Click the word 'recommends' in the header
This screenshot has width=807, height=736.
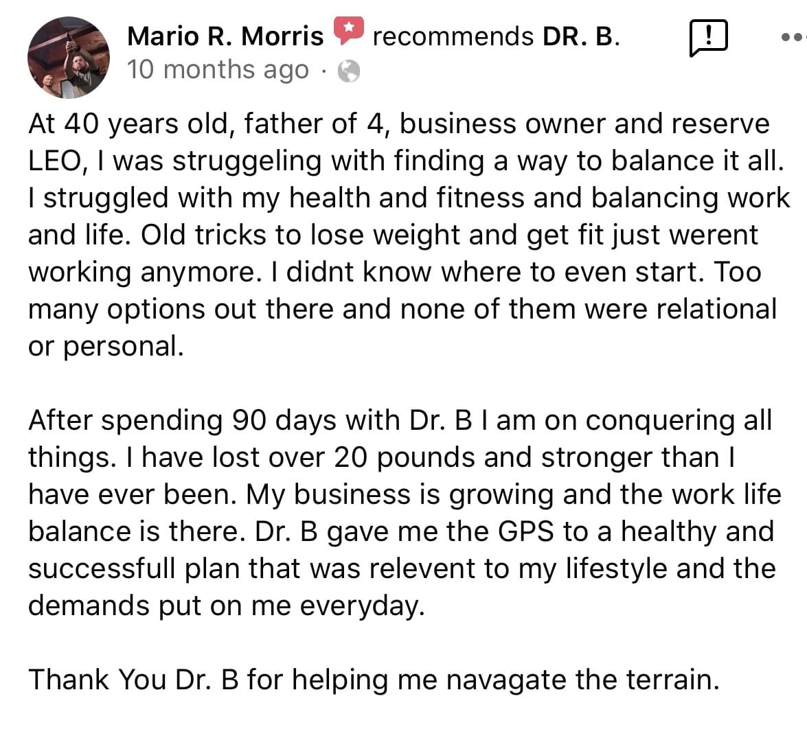pyautogui.click(x=453, y=36)
